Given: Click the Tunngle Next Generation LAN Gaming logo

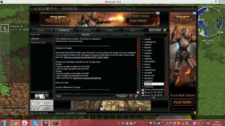Looking at the screenshot, I should 42,105.
